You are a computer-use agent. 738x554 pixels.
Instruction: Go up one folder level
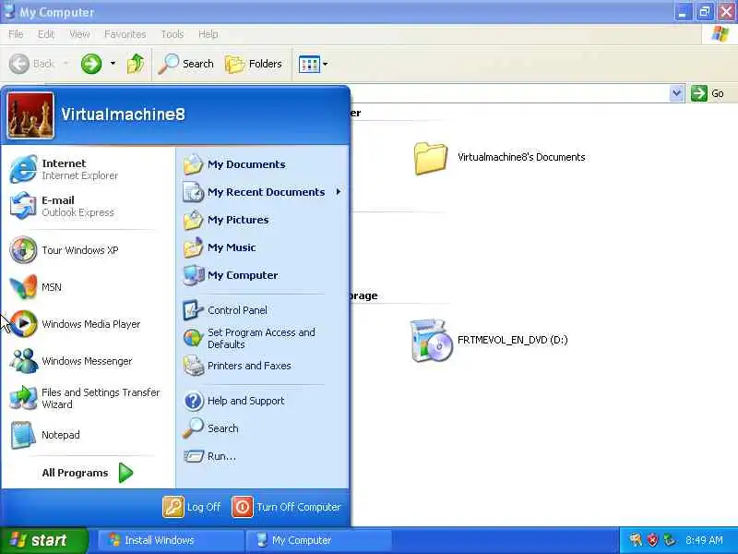[136, 64]
